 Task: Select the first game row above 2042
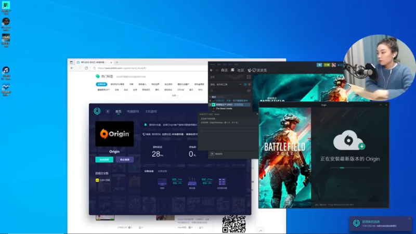tap(230, 101)
